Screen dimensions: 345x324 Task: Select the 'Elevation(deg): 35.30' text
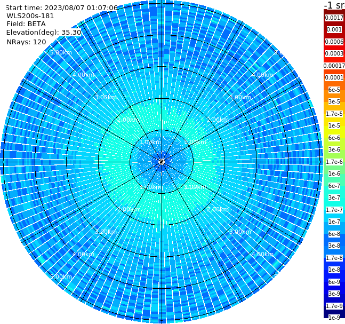[44, 33]
